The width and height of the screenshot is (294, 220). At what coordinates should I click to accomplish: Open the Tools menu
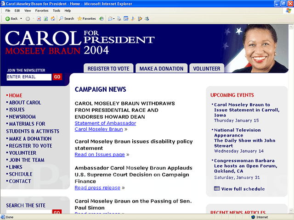[56, 11]
